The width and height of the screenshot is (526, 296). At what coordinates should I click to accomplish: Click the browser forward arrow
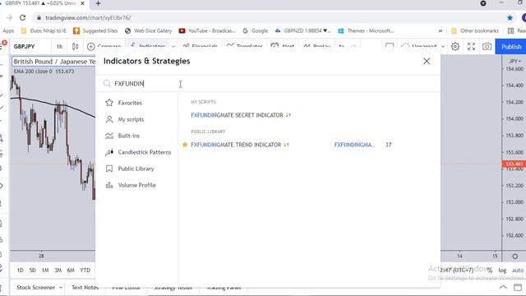click(x=9, y=17)
